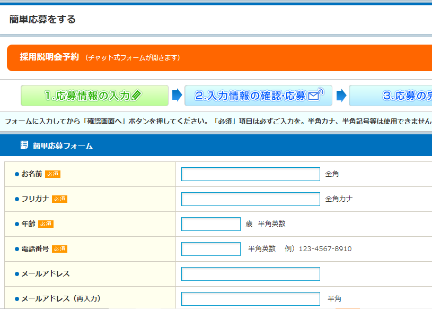Click the 必須 badge next to 電話番号

59,249
